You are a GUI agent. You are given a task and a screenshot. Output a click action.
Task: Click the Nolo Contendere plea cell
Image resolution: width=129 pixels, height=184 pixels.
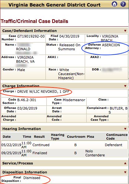pyautogui.click(x=95, y=153)
